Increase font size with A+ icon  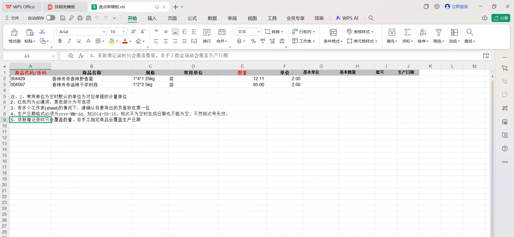pyautogui.click(x=133, y=32)
